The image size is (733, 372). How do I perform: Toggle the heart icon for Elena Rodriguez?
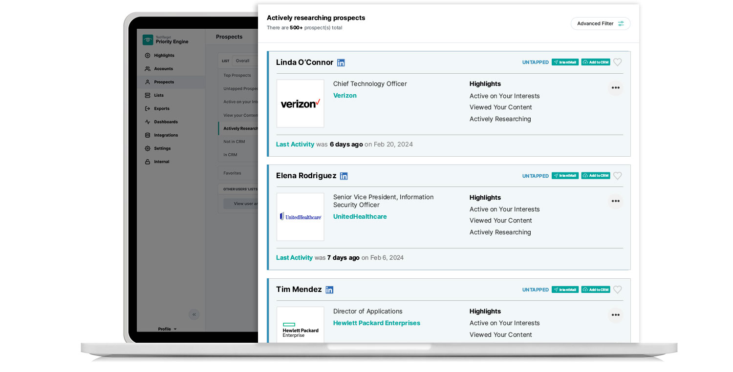pos(618,176)
